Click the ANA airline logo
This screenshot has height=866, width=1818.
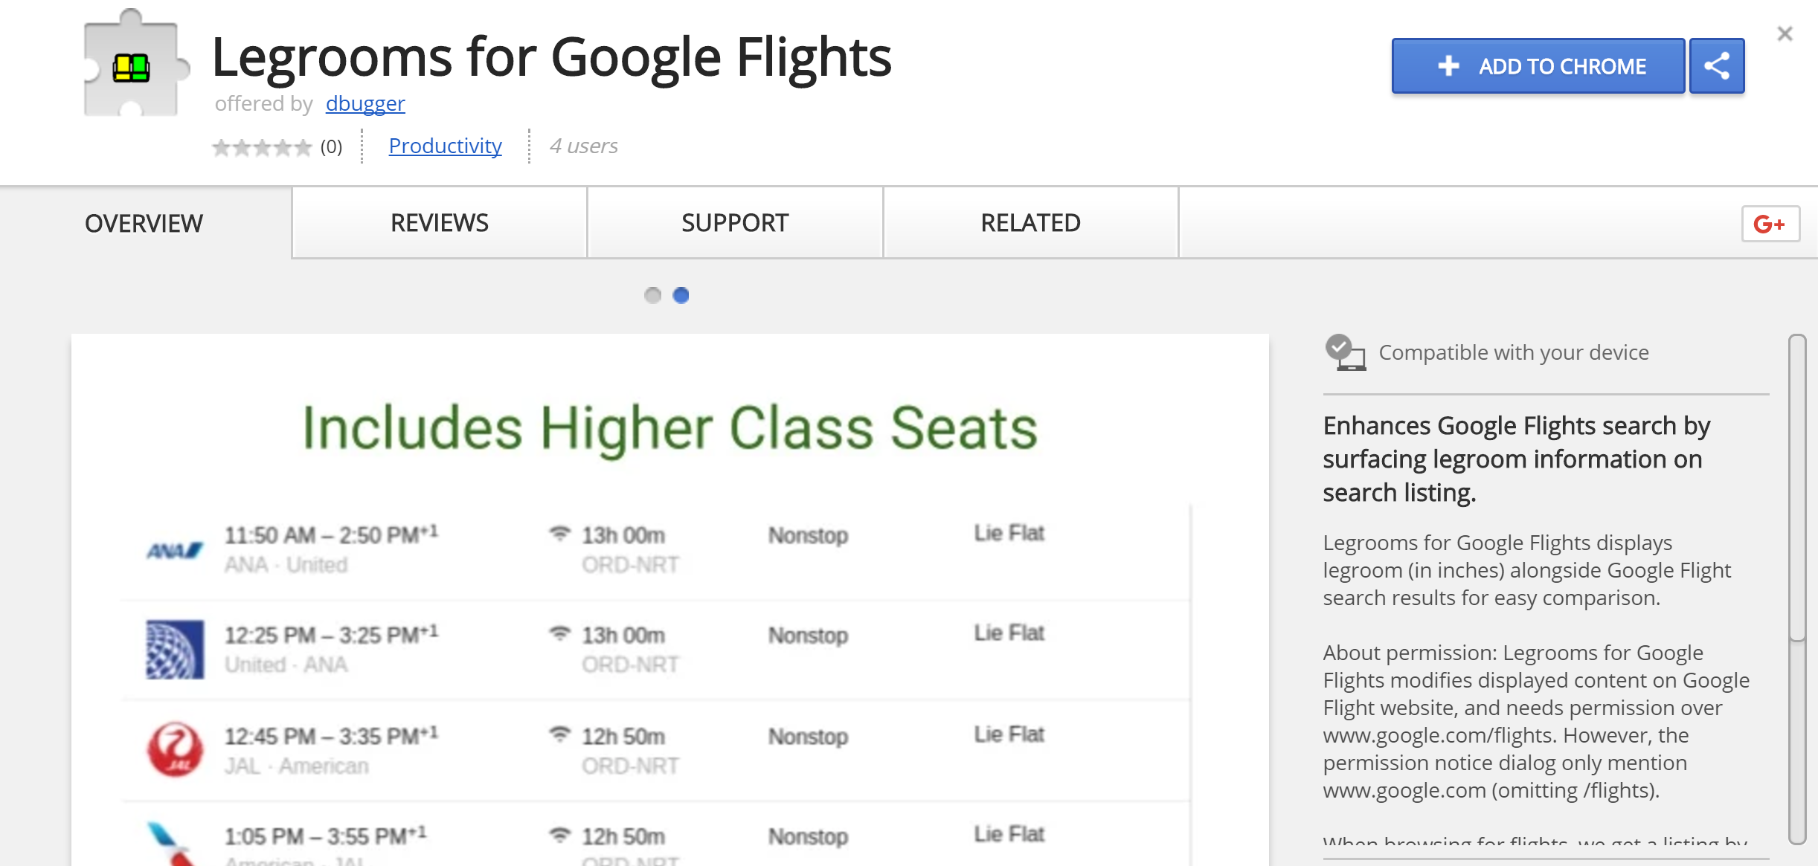click(175, 550)
